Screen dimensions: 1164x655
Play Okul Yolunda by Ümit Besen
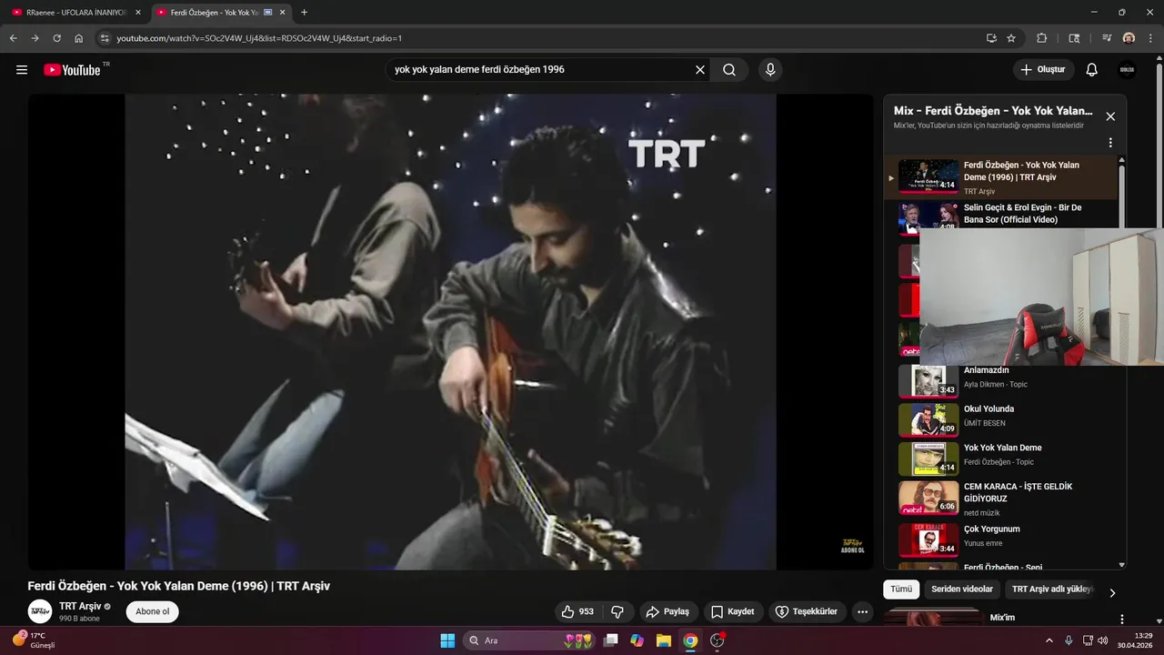click(1000, 419)
